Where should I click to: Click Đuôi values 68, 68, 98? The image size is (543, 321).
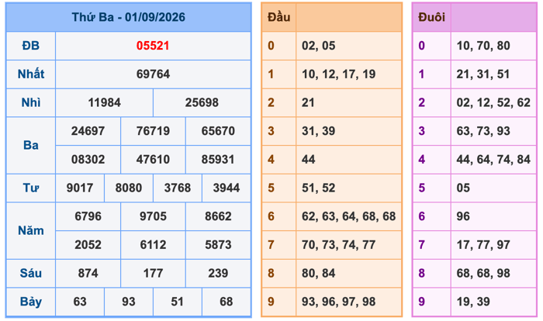tap(483, 273)
